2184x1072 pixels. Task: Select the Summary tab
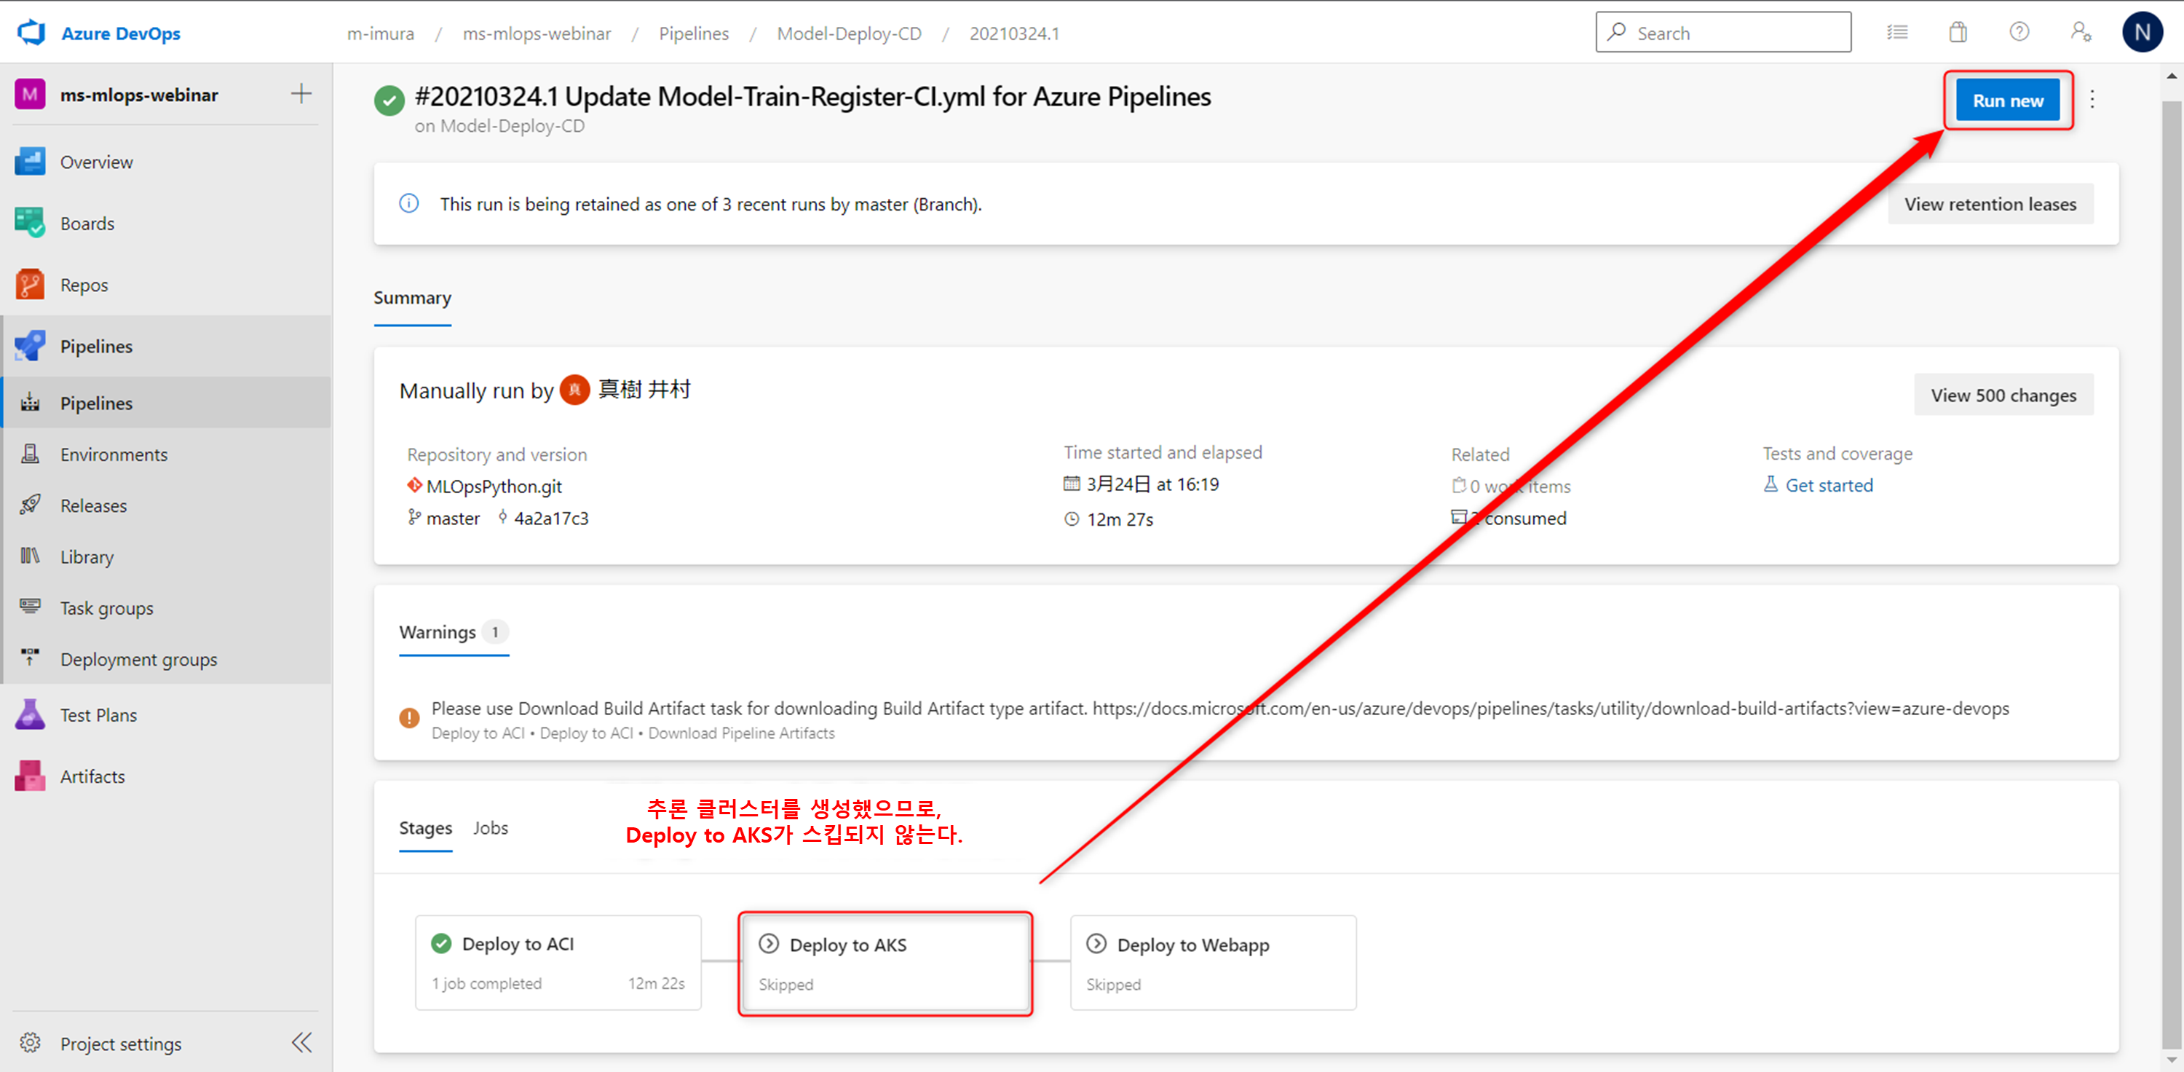tap(412, 298)
